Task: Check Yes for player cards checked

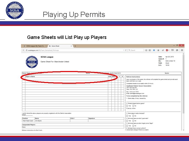Action: point(127,116)
